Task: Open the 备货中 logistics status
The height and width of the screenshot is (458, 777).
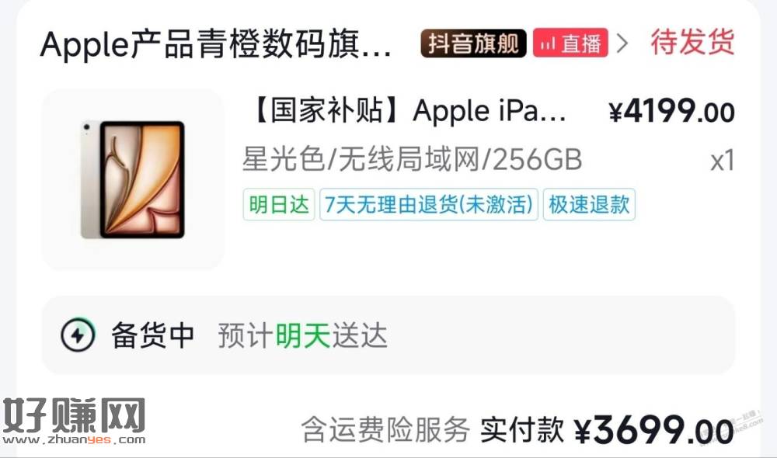Action: point(152,335)
